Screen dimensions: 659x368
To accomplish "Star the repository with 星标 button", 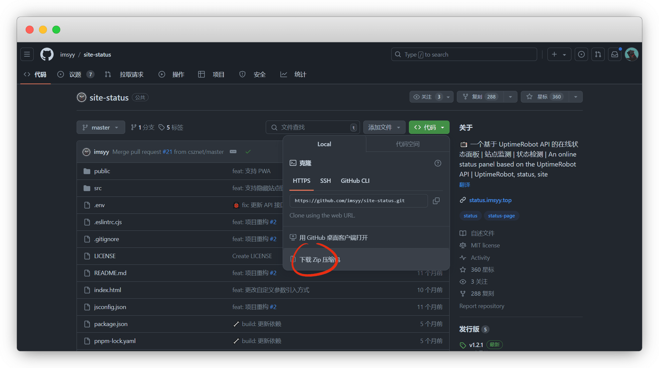I will [545, 97].
